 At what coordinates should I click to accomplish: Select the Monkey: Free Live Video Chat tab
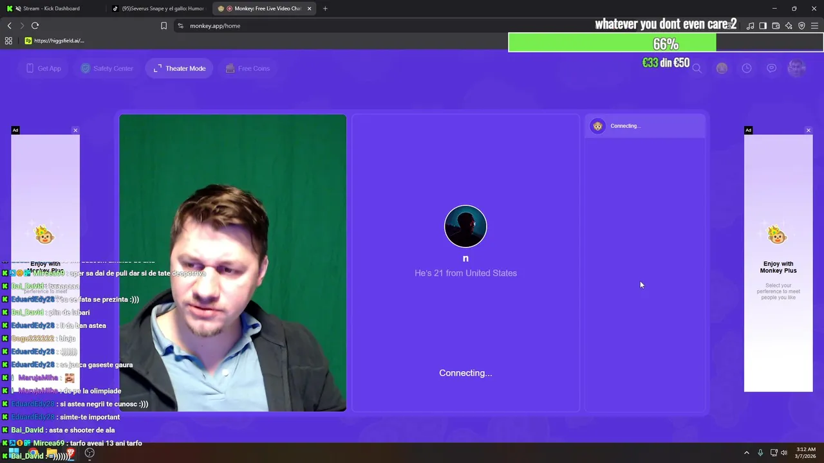pos(264,8)
